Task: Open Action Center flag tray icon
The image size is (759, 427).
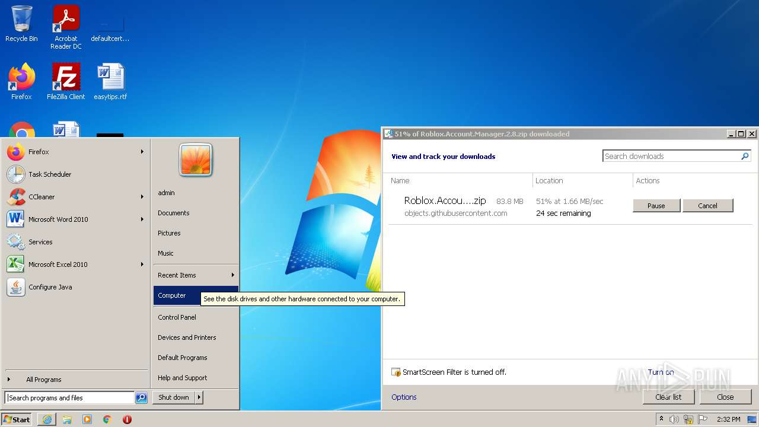Action: [701, 419]
